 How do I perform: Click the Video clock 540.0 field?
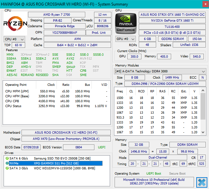[x=197, y=56]
